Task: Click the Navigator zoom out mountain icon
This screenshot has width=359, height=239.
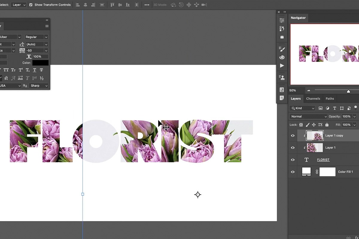Action: 309,91
